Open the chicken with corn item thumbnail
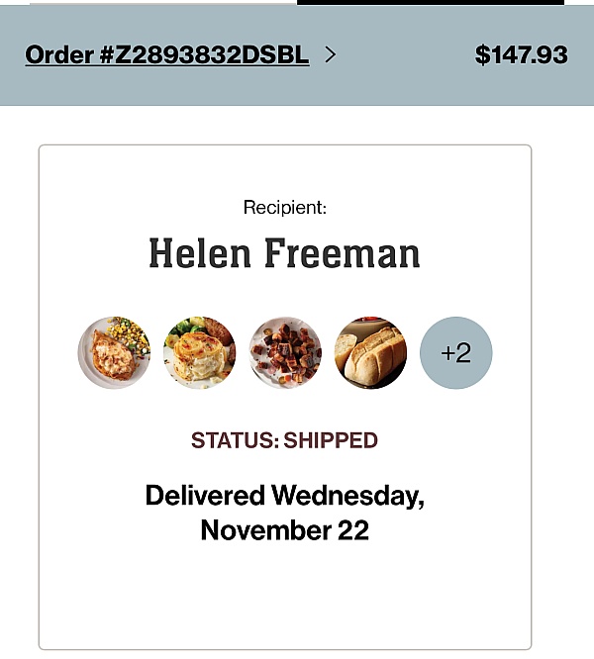Screen dimensions: 594x659 (114, 353)
